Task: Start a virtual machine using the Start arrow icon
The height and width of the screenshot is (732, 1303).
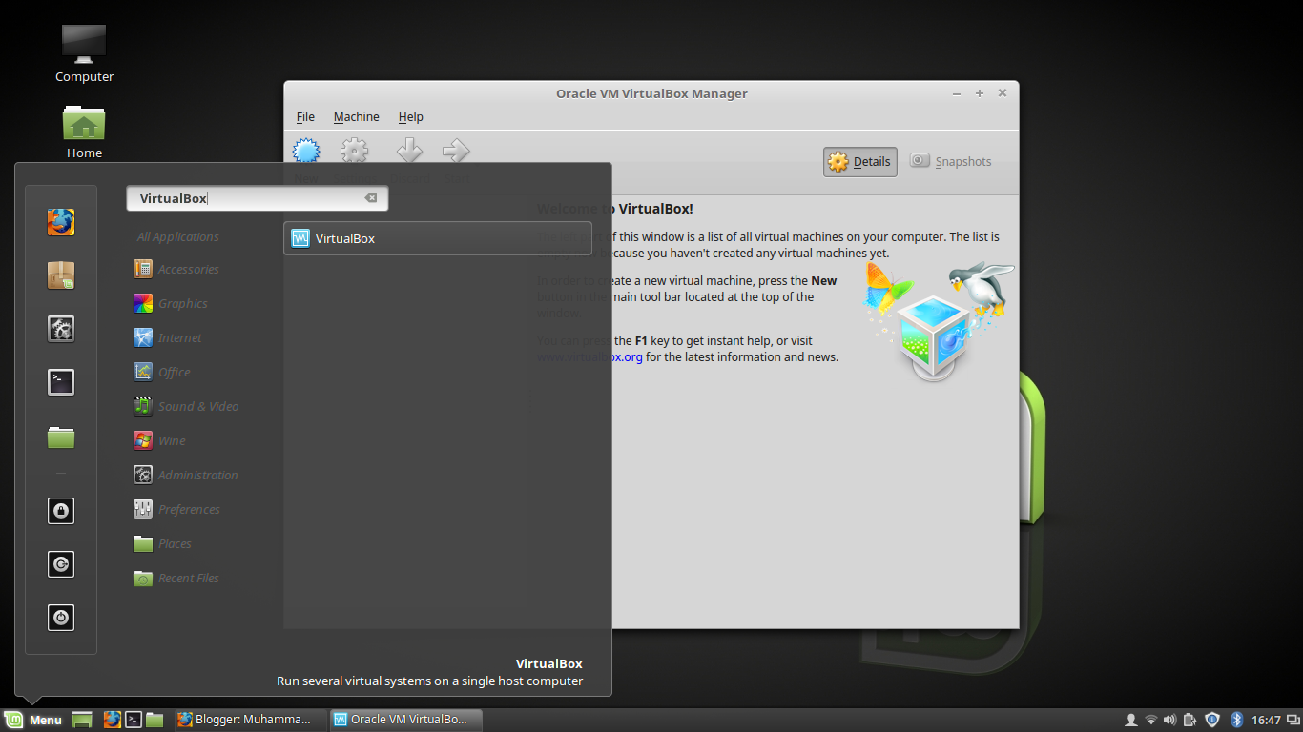Action: click(x=456, y=151)
